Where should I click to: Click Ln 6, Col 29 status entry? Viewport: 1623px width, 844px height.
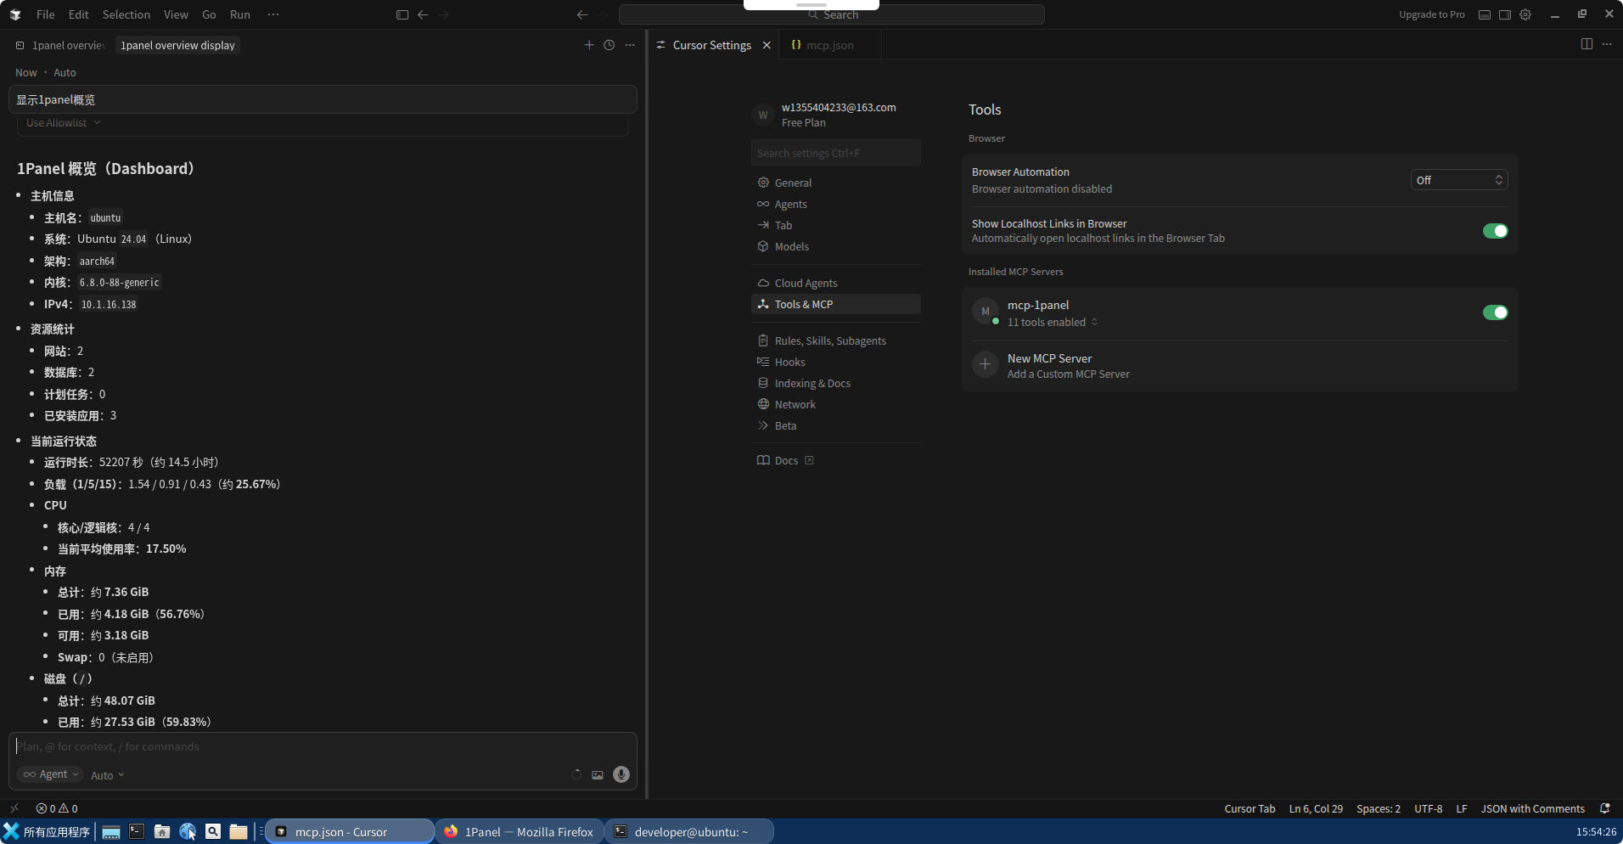[x=1316, y=808]
